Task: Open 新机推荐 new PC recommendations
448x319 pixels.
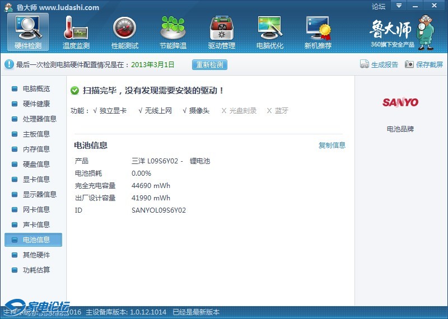Action: click(318, 32)
